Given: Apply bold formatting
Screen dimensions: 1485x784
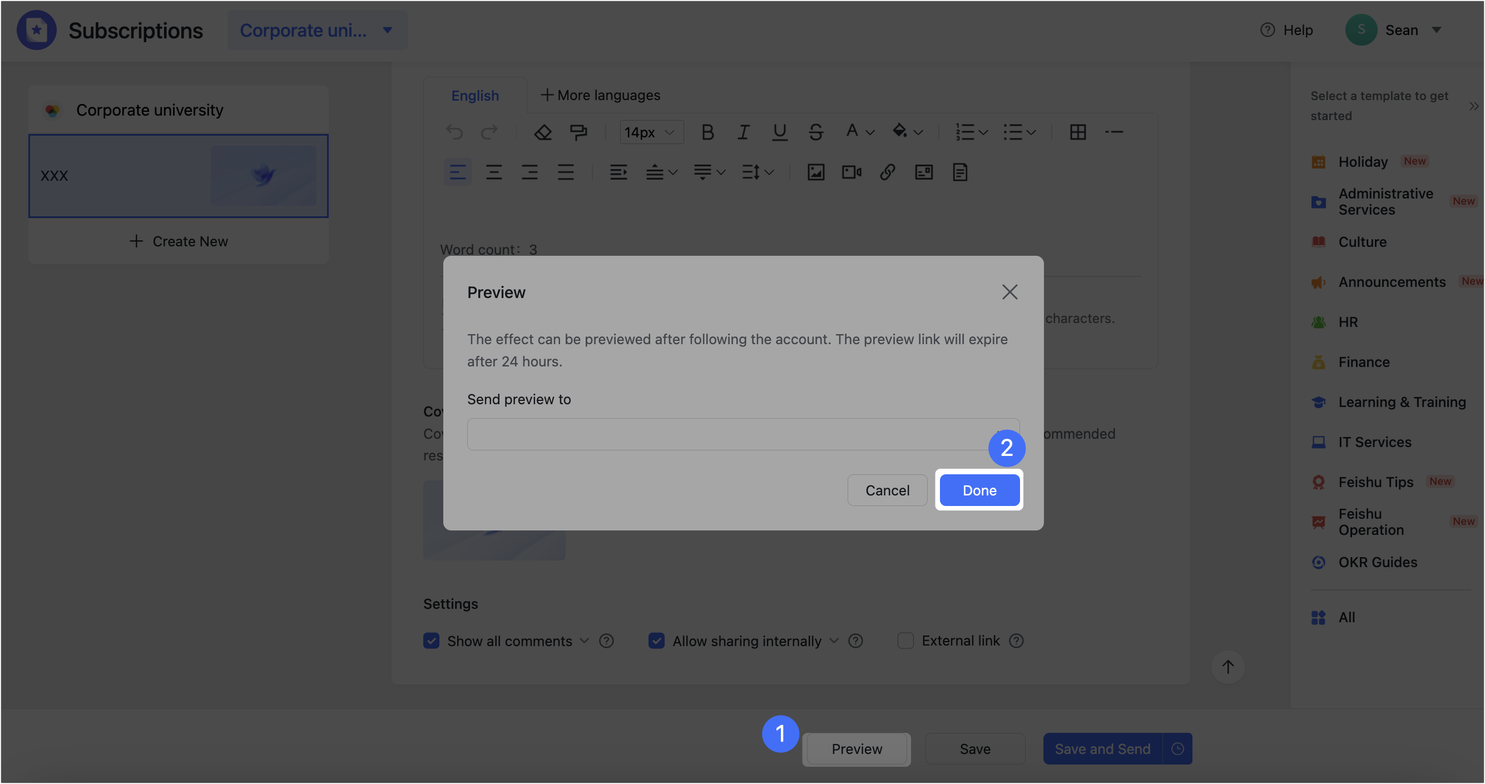Looking at the screenshot, I should click(707, 132).
